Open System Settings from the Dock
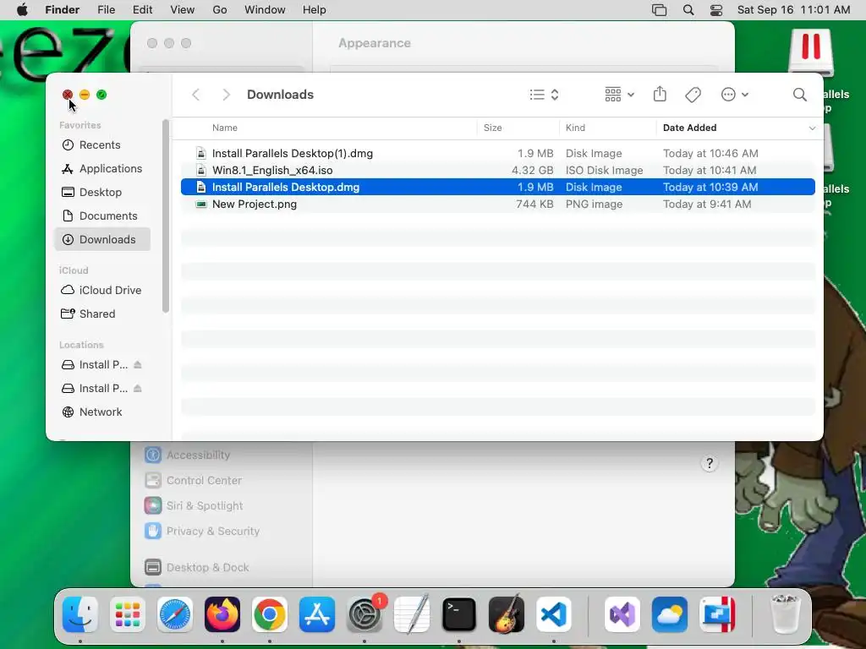The height and width of the screenshot is (649, 866). point(364,614)
